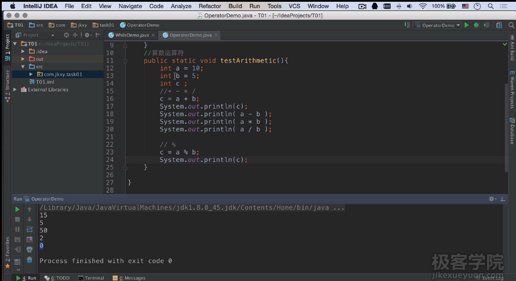Expand the .idea folder in project tree
This screenshot has height=281, width=516.
(24, 51)
